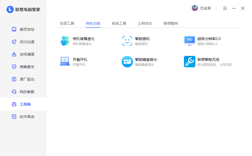Open 首页体检 monitor icon in sidebar
252x156 pixels.
[x=14, y=29]
